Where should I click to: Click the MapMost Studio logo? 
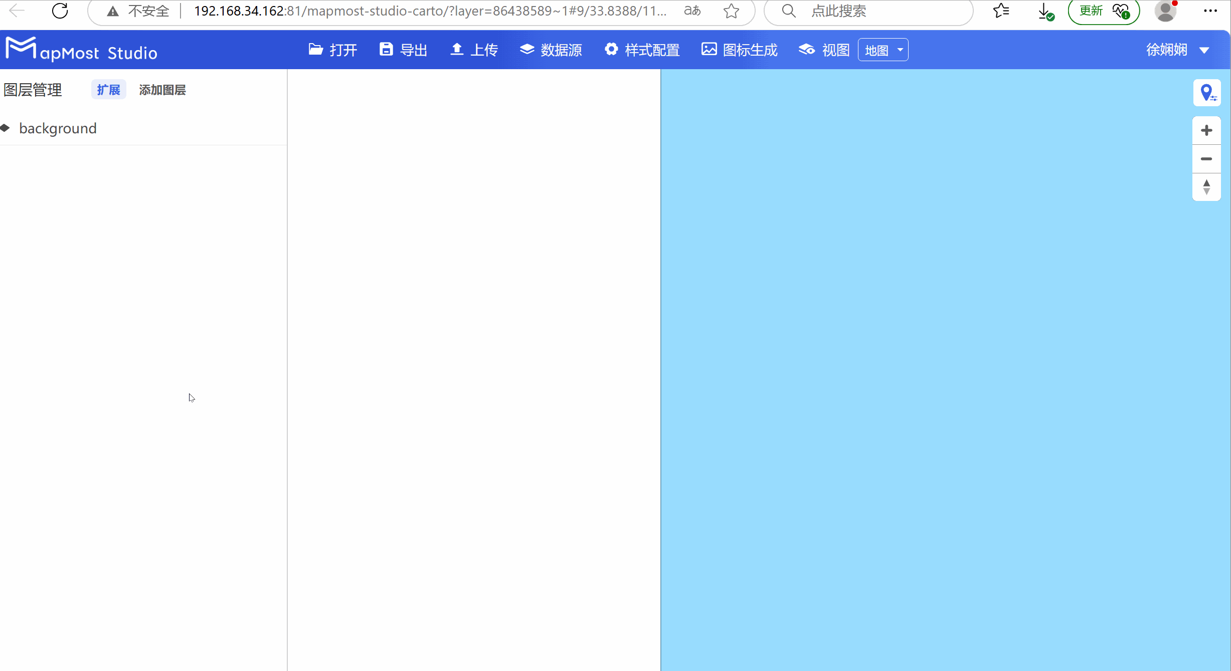pyautogui.click(x=81, y=50)
